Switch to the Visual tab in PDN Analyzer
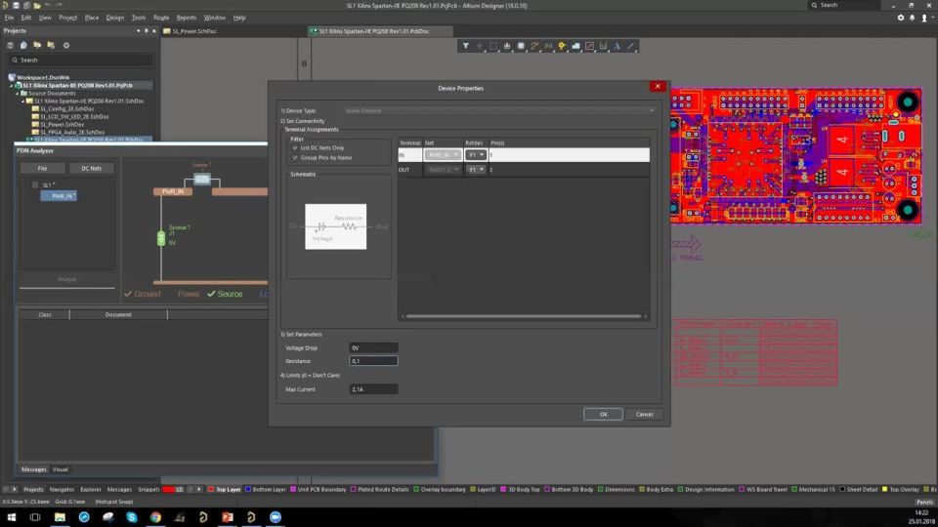 tap(61, 469)
